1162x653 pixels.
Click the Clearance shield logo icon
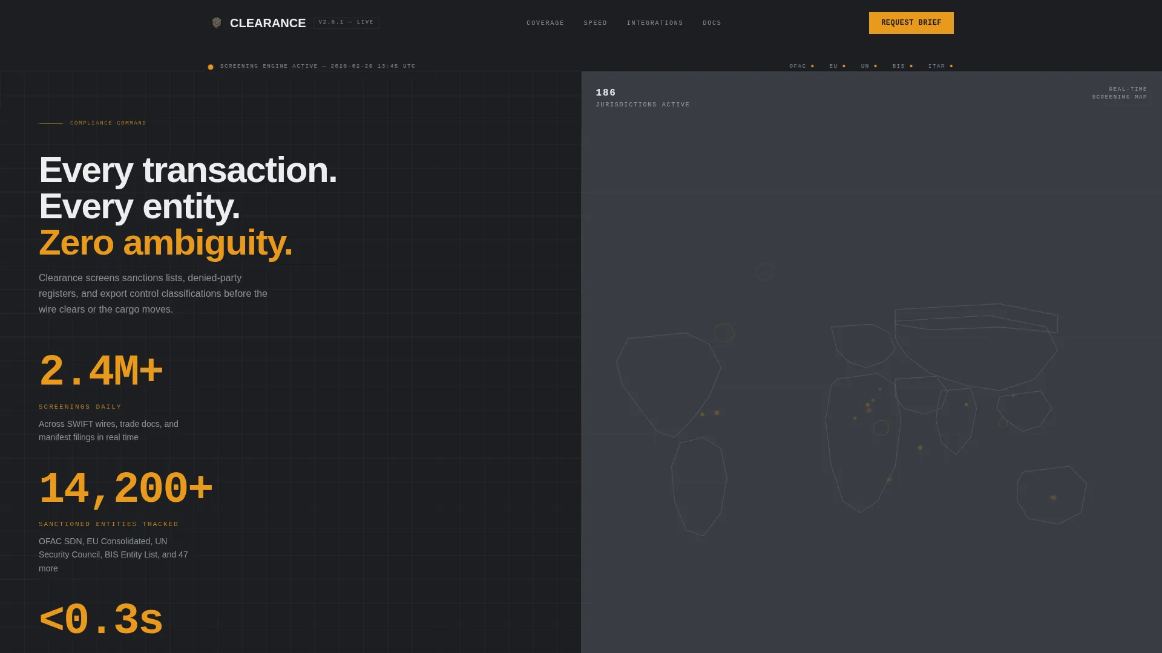217,23
